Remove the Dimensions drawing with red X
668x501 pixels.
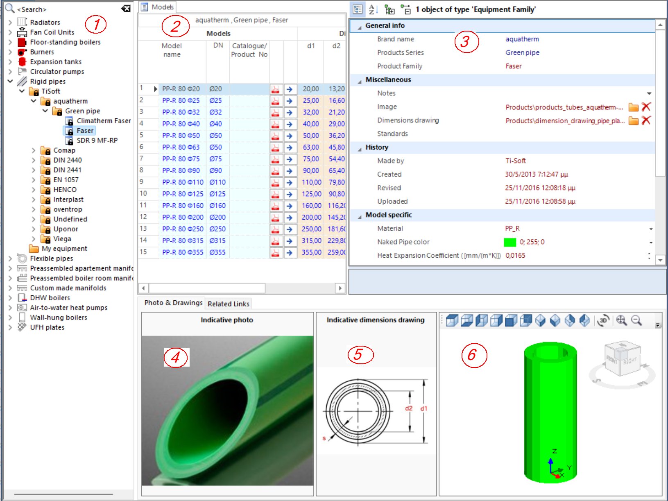(x=646, y=120)
